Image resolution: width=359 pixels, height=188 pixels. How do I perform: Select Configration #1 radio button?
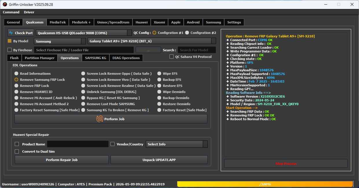[x=154, y=33]
